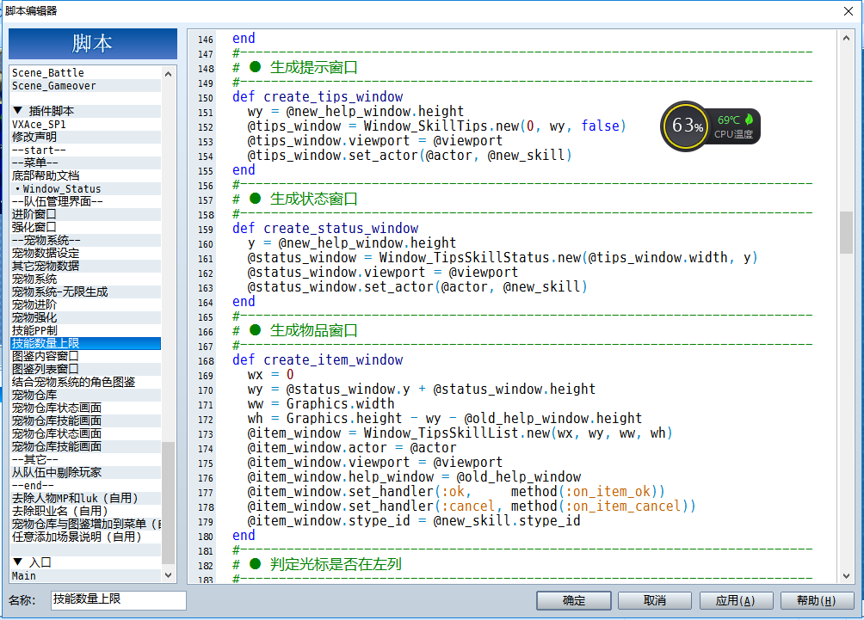
Task: Click the code editor vertical scrollbar thumb
Action: tap(846, 232)
